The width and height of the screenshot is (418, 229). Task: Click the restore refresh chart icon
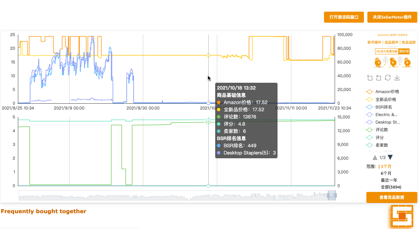(388, 78)
